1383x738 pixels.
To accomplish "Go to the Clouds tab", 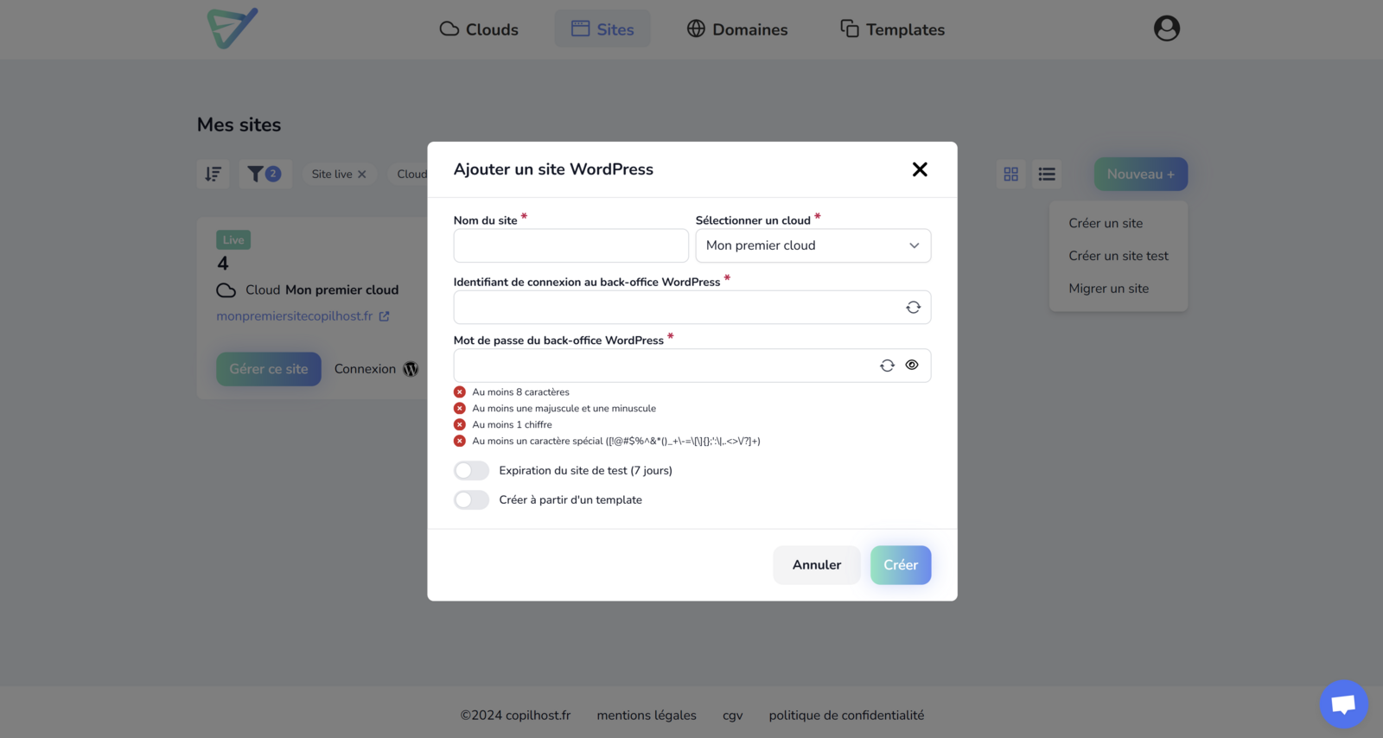I will pyautogui.click(x=479, y=29).
